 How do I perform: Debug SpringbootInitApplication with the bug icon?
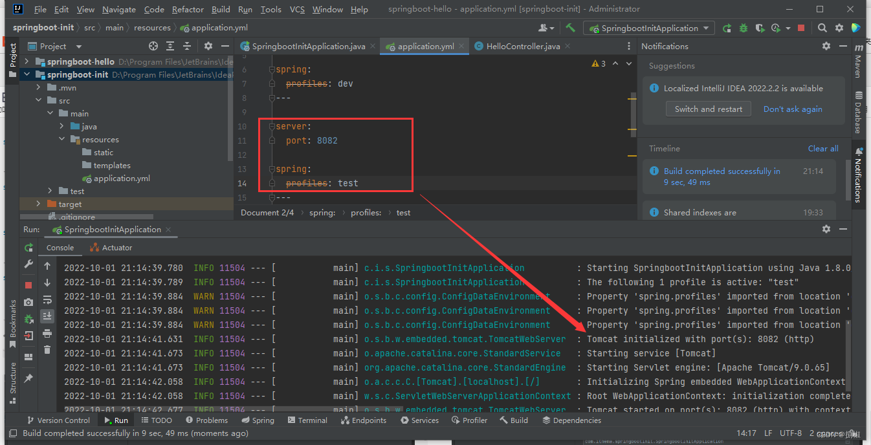pyautogui.click(x=744, y=28)
